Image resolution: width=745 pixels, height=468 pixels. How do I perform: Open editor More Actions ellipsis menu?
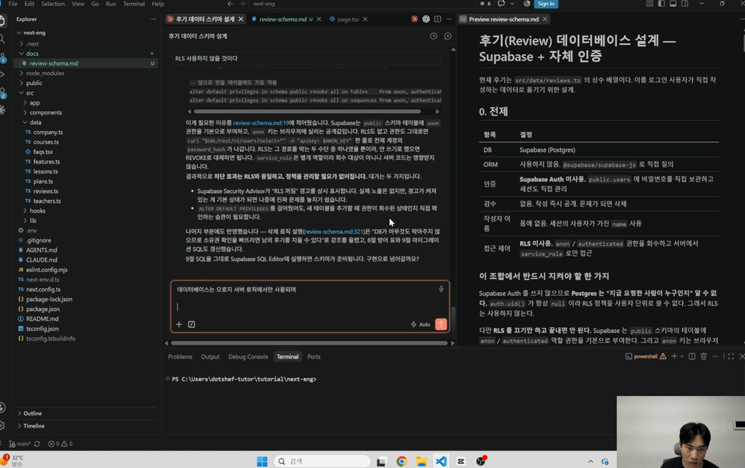(449, 19)
